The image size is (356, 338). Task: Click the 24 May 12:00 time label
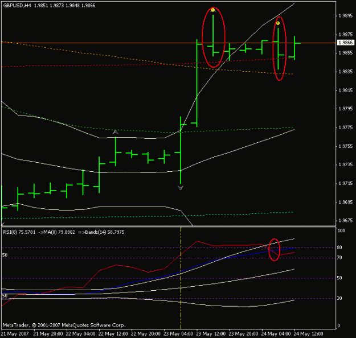point(308,334)
